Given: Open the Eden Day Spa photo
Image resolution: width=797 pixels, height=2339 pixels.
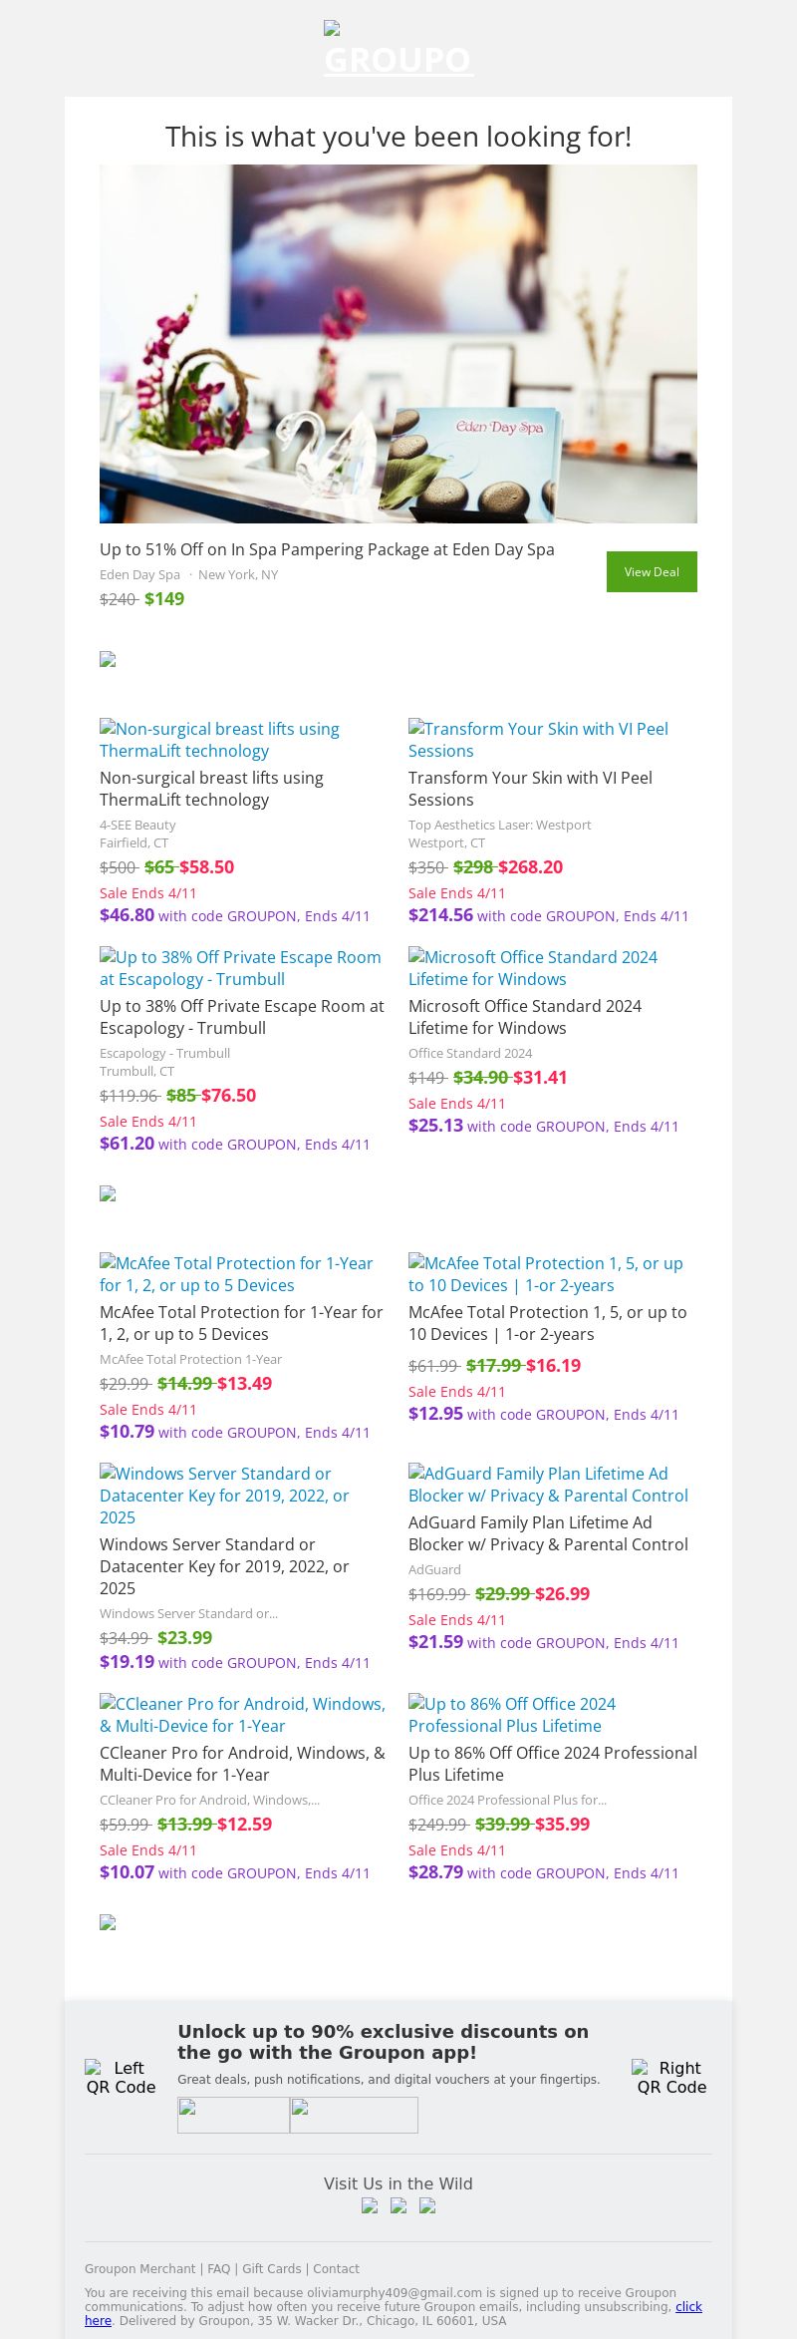Looking at the screenshot, I should click(398, 343).
